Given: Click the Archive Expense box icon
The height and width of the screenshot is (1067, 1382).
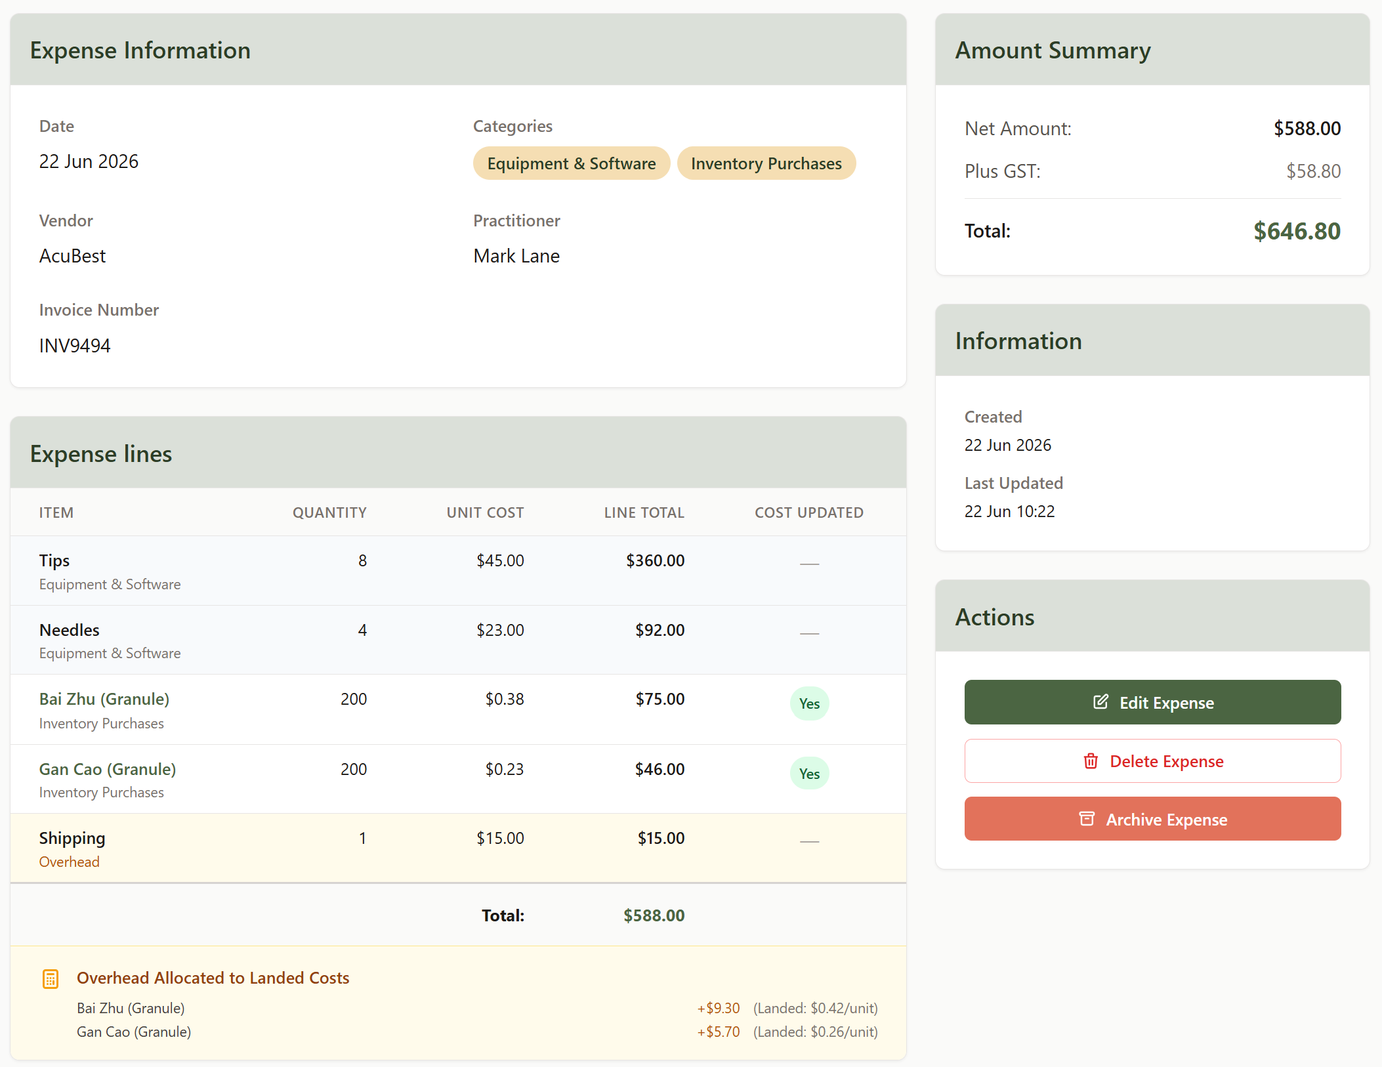Looking at the screenshot, I should pos(1087,819).
